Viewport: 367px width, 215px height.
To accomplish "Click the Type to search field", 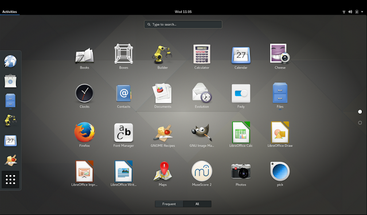I will (183, 24).
